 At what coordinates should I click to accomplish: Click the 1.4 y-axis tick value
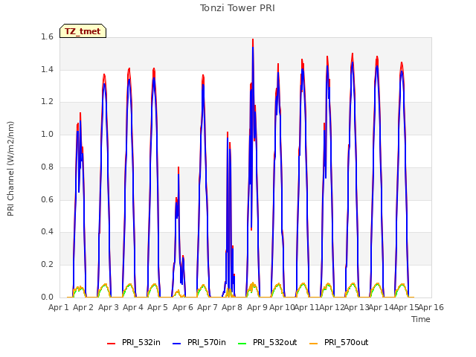47,69
